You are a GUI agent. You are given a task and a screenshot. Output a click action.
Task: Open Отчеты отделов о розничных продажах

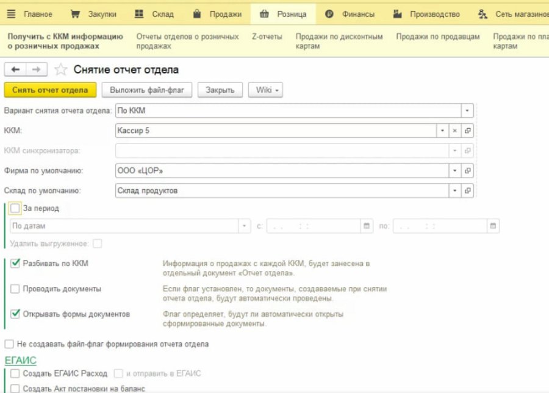tap(187, 41)
